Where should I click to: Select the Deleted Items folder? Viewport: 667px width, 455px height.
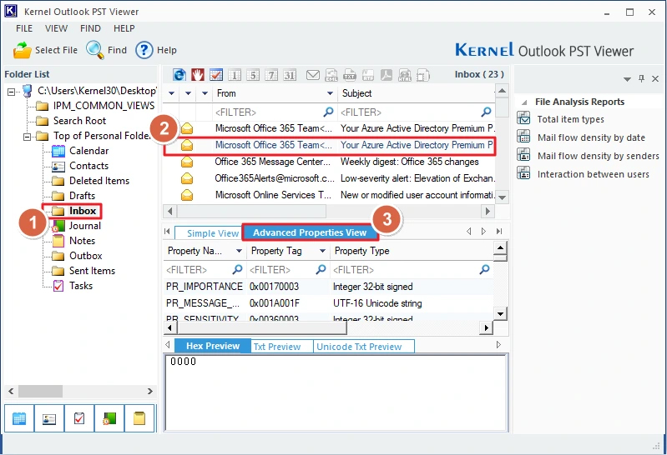point(99,181)
